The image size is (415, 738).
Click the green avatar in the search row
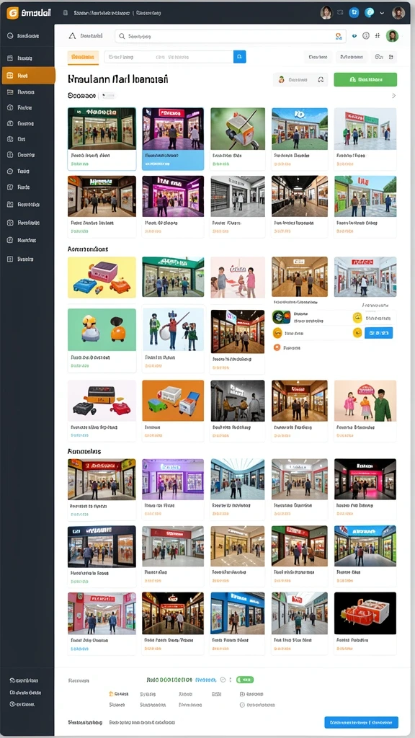(x=392, y=36)
